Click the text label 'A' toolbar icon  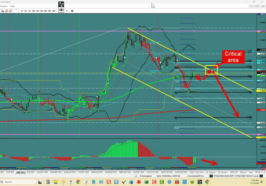coord(2,11)
